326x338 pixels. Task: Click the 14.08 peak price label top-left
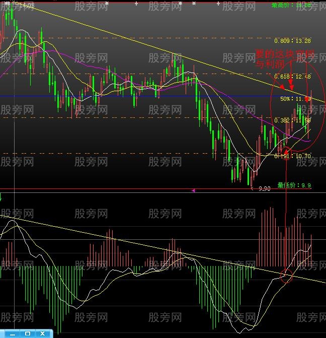[27, 6]
